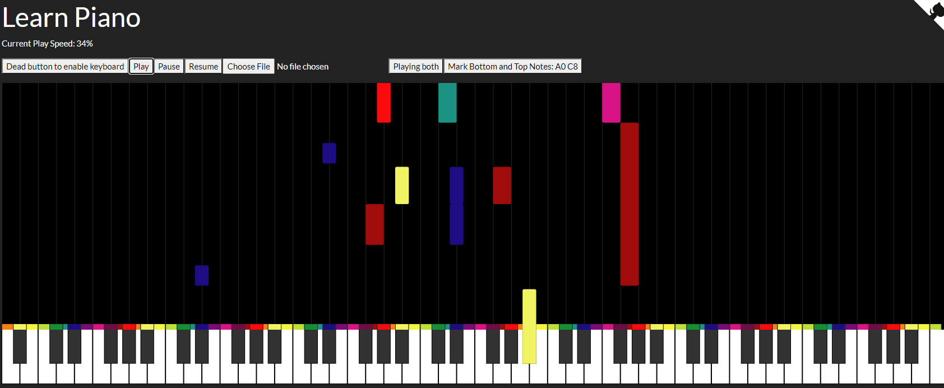Pause the song with the Pause button

[x=169, y=66]
